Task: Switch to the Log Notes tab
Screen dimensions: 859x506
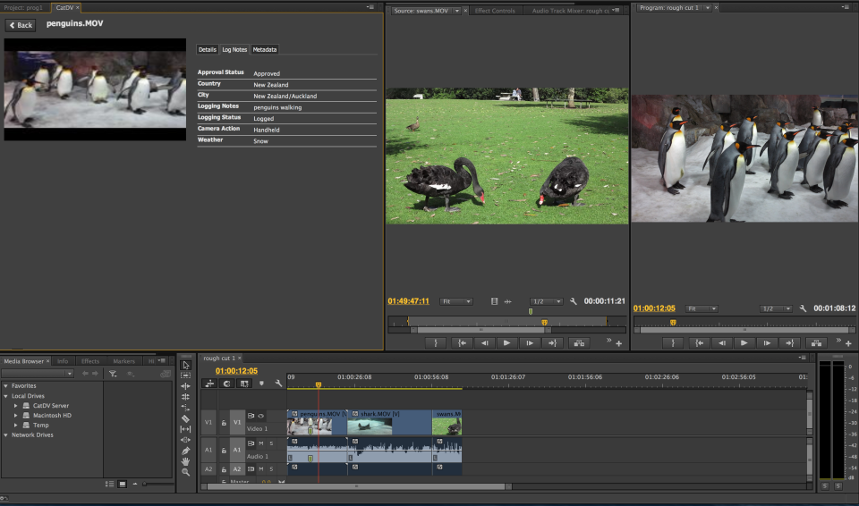Action: [x=234, y=50]
